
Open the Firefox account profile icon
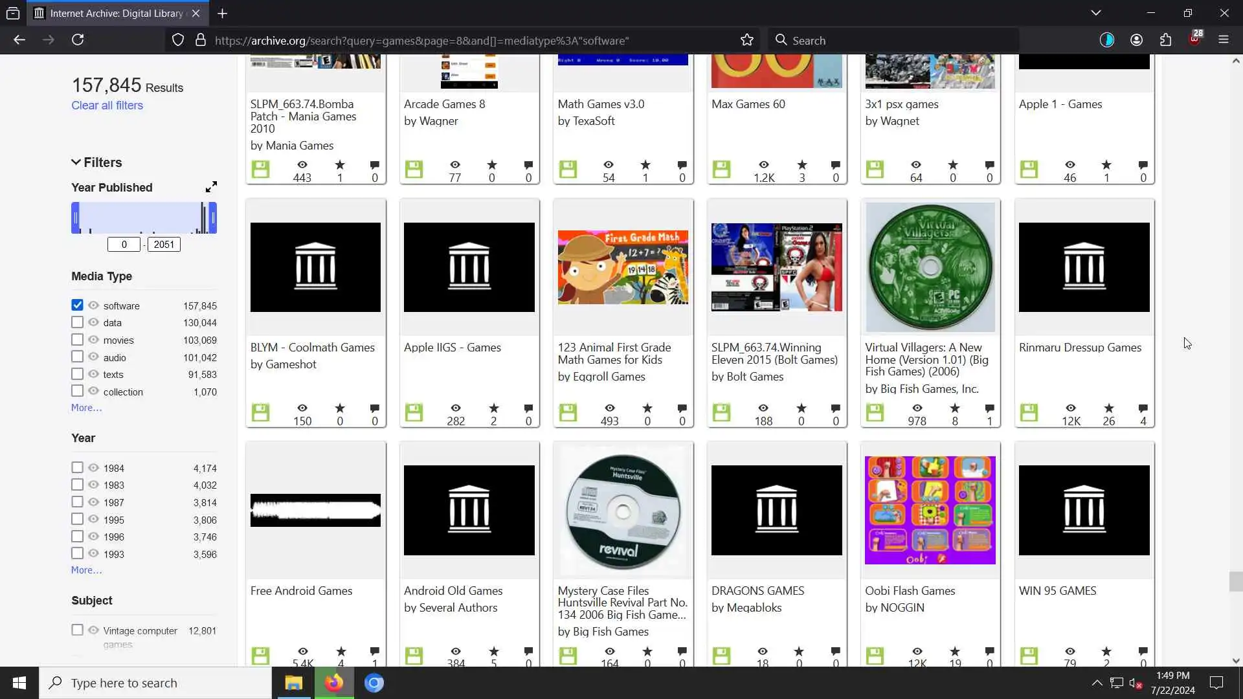1136,40
